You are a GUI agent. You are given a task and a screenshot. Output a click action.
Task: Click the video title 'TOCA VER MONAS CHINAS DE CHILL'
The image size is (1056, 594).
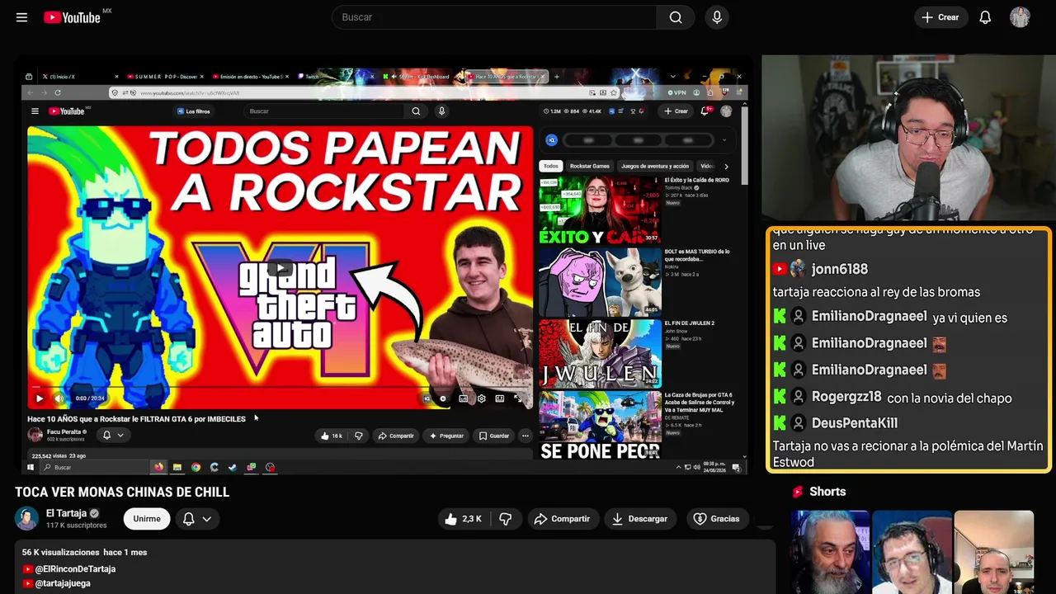pyautogui.click(x=122, y=493)
